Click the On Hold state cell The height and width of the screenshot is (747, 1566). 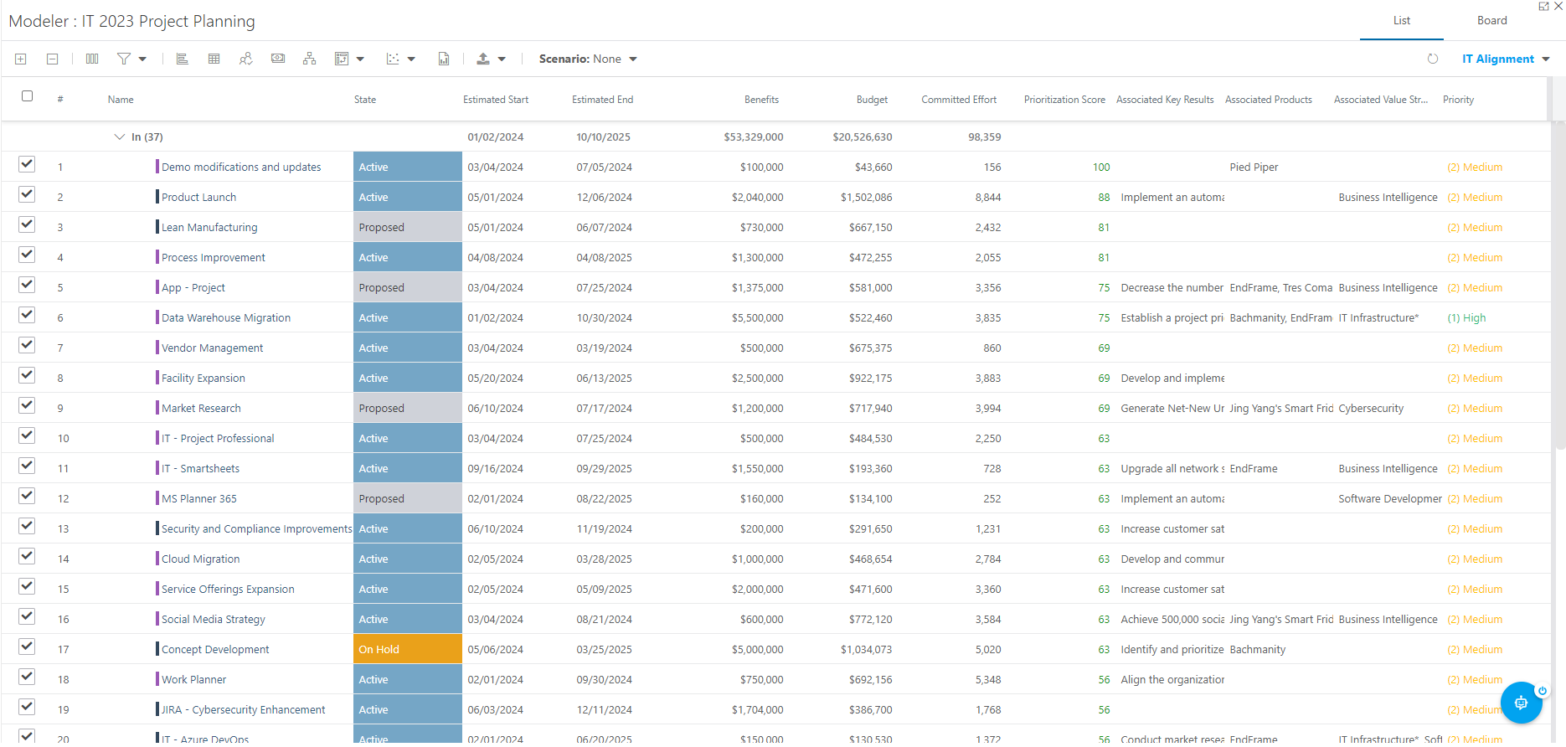click(x=408, y=649)
